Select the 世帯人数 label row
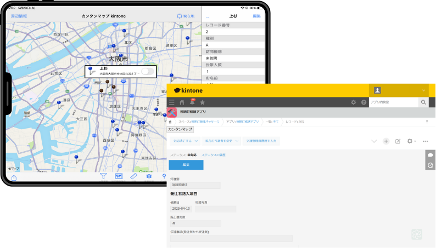 pos(233,65)
